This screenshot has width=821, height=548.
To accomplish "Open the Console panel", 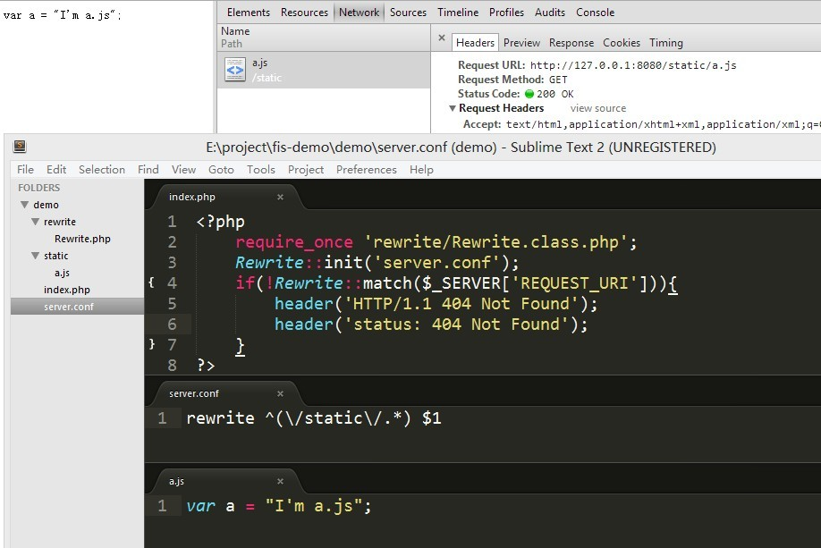I will (596, 12).
